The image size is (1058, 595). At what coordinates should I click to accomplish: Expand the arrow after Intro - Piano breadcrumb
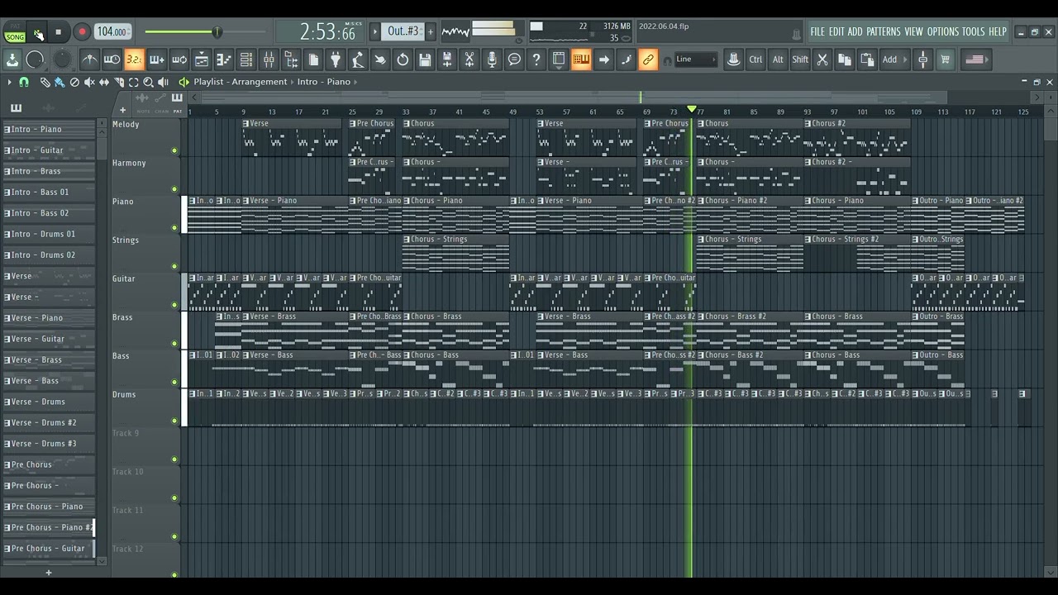[356, 82]
